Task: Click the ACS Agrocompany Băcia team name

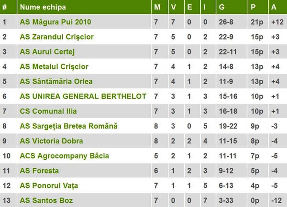Action: point(65,156)
